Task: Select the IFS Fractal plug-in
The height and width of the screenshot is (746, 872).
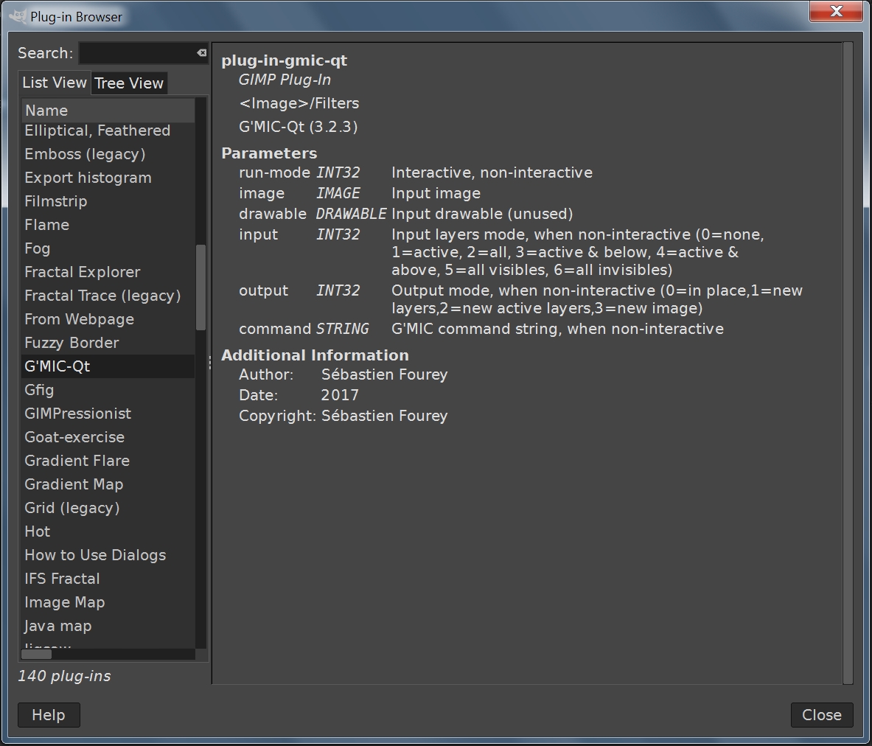Action: coord(108,579)
